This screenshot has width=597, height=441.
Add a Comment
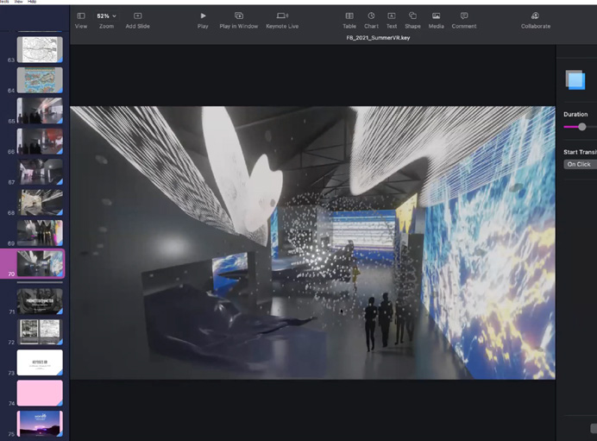(464, 16)
